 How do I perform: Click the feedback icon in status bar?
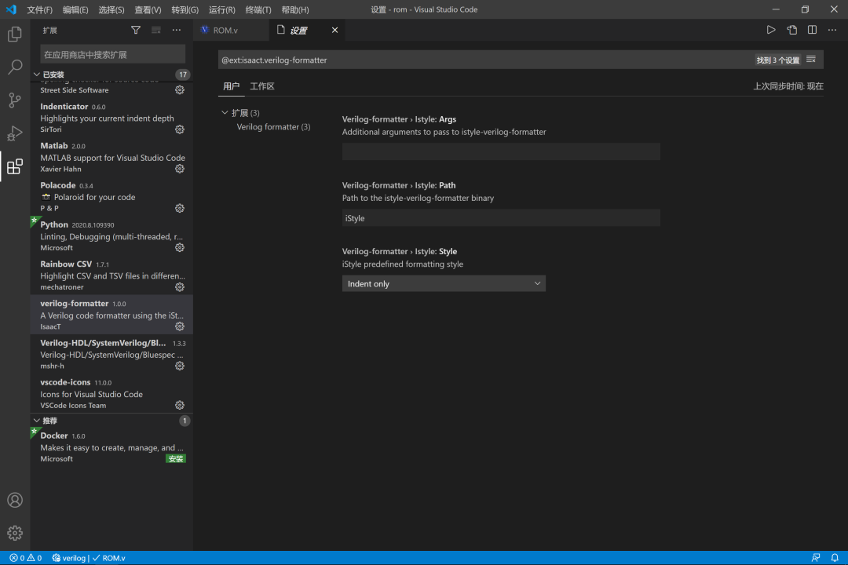point(816,557)
